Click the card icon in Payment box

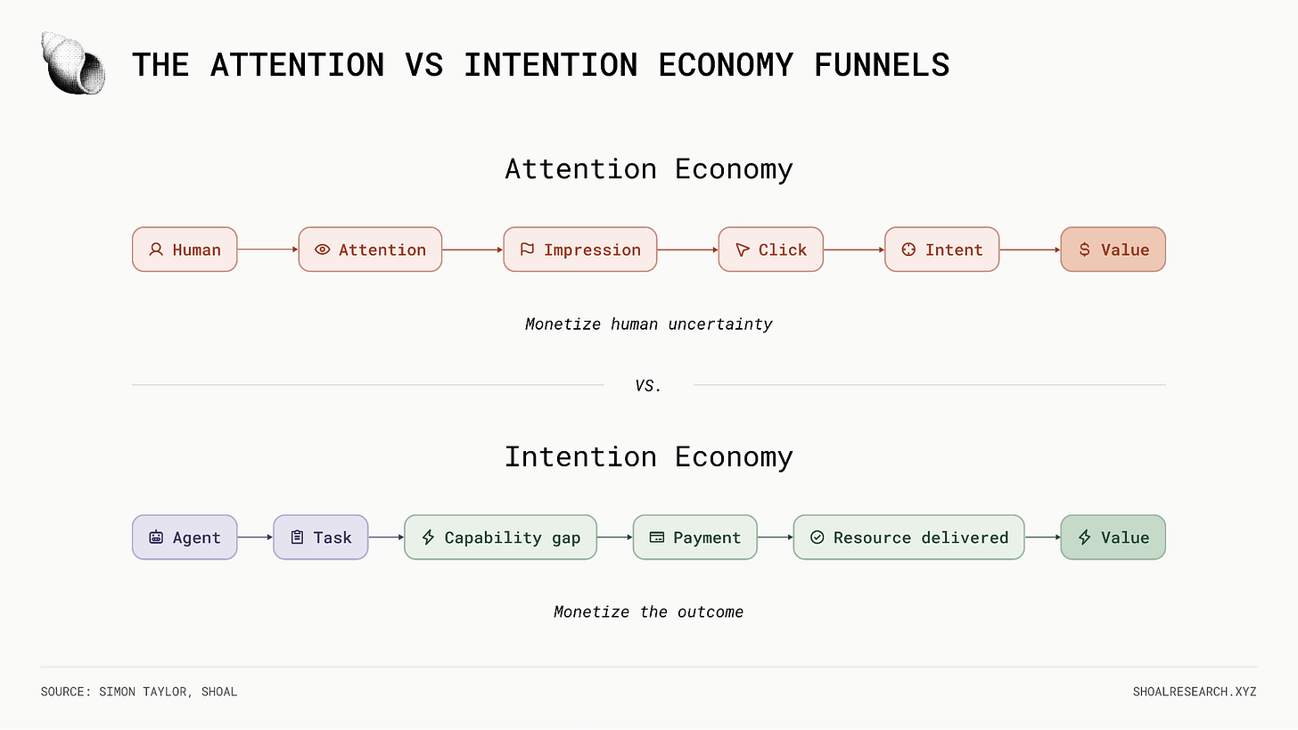pyautogui.click(x=657, y=537)
